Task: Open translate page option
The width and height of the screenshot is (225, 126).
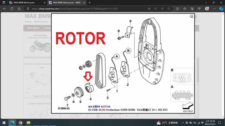Action: coord(149,9)
